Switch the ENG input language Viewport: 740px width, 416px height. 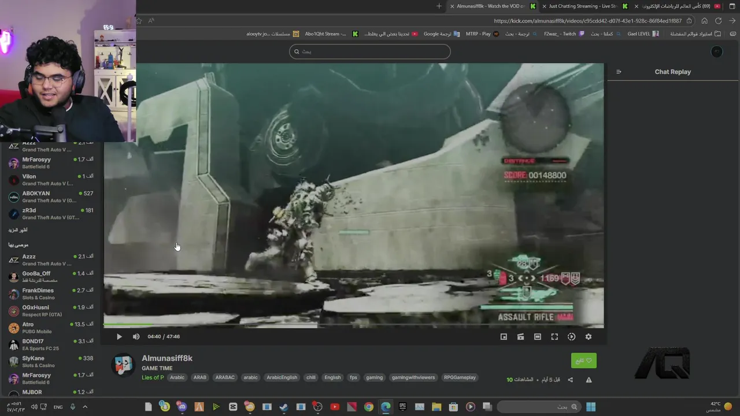click(x=58, y=407)
